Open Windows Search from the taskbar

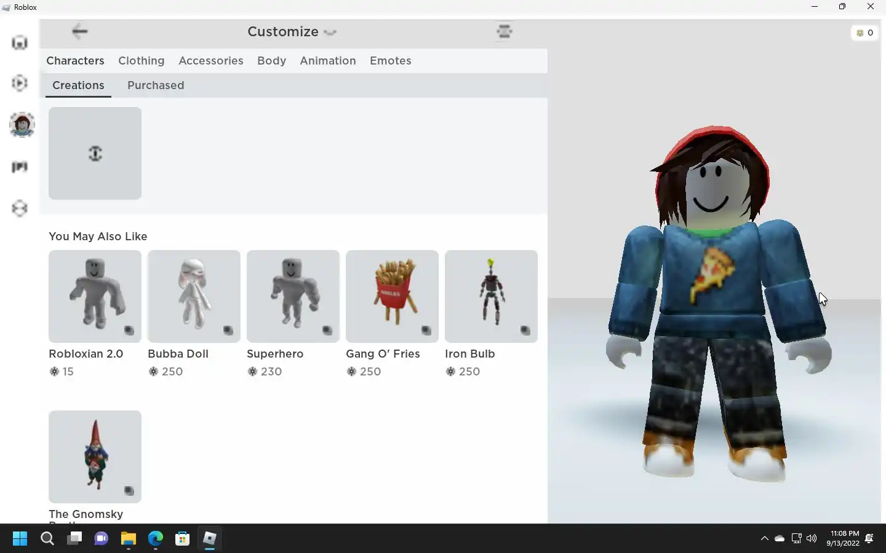pyautogui.click(x=47, y=539)
